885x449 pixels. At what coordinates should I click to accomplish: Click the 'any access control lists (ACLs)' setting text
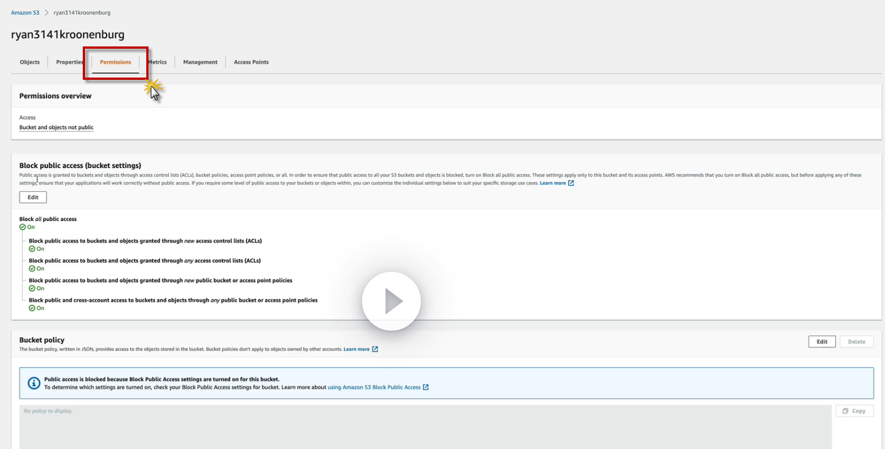point(145,260)
